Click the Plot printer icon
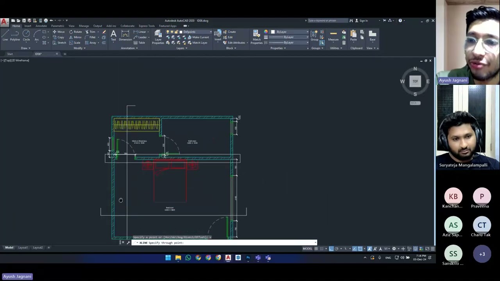The image size is (500, 281). [x=46, y=20]
